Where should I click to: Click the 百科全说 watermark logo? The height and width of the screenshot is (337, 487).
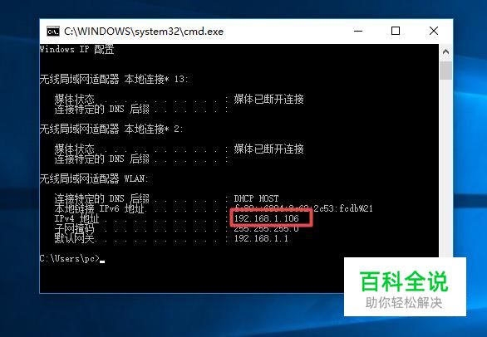[404, 281]
